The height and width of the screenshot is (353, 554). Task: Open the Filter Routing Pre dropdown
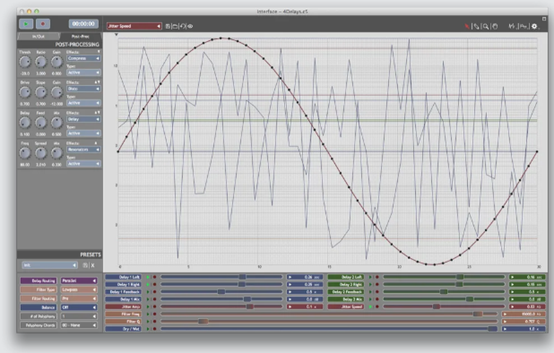pos(79,299)
